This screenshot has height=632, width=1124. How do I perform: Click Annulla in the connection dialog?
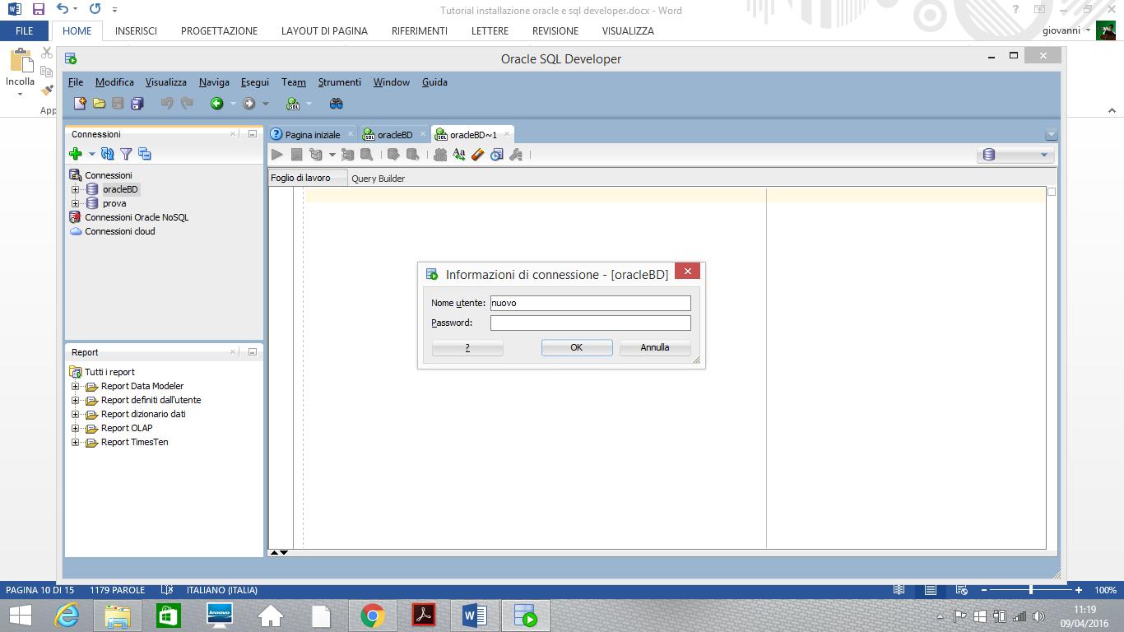click(655, 347)
